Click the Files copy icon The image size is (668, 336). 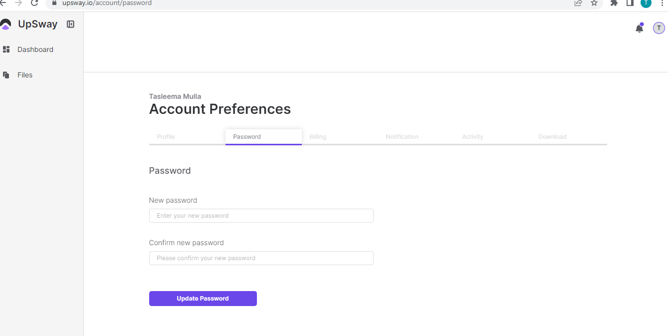coord(6,75)
